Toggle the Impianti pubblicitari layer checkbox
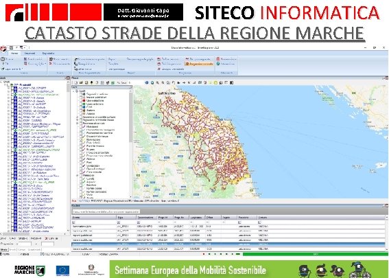Image resolution: width=389 pixels, height=278 pixels. click(x=81, y=97)
